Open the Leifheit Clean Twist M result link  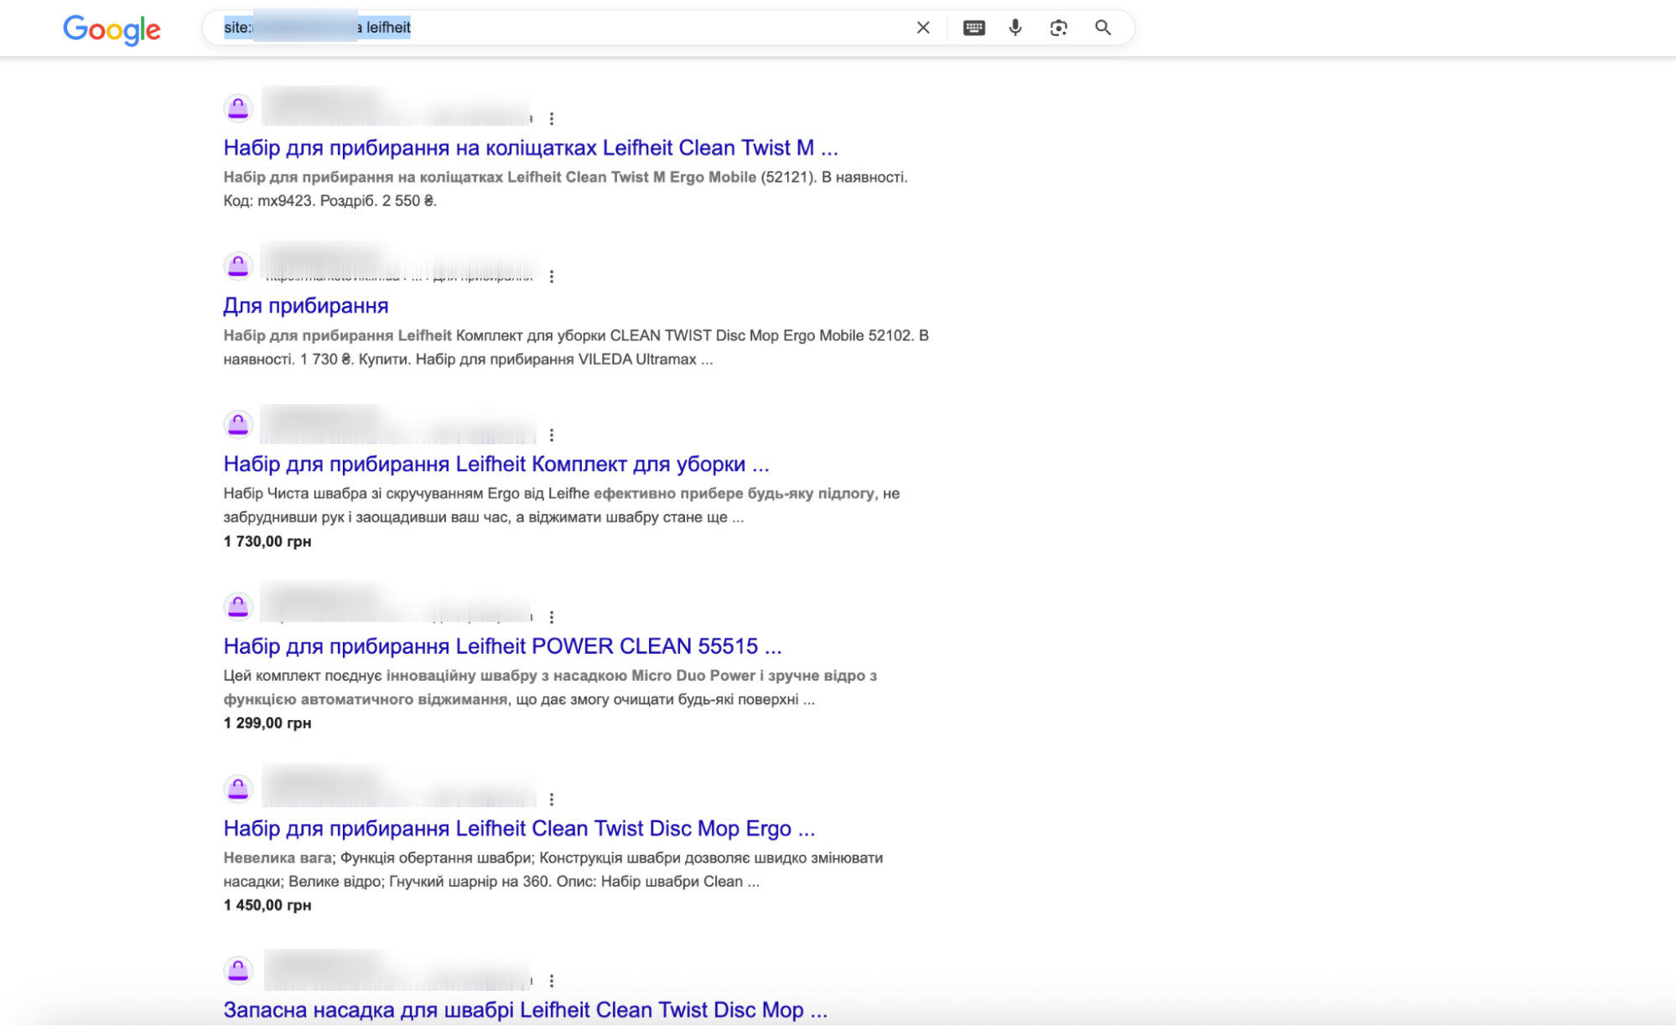point(530,148)
